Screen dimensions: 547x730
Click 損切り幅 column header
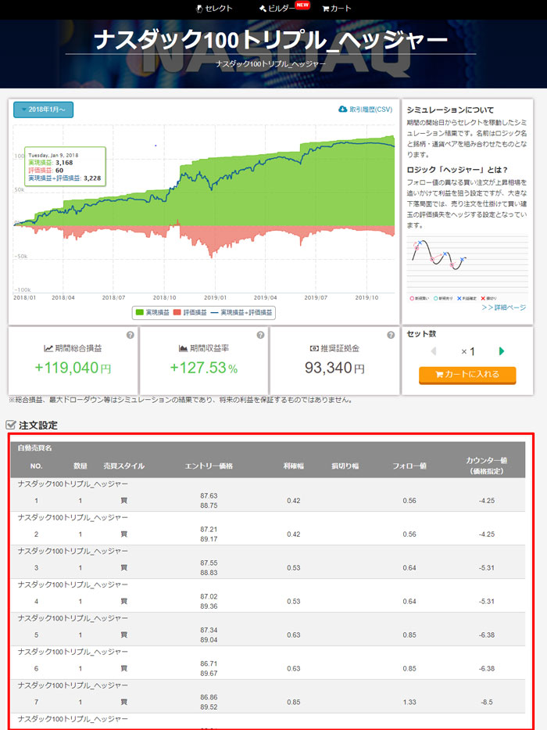345,466
